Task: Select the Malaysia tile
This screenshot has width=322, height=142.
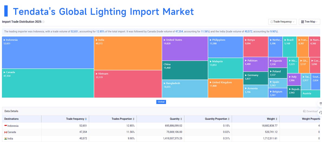Action: pyautogui.click(x=225, y=68)
